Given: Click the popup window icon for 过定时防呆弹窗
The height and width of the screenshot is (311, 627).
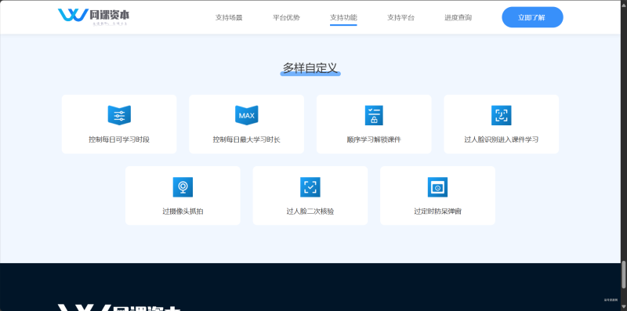Looking at the screenshot, I should (x=437, y=187).
